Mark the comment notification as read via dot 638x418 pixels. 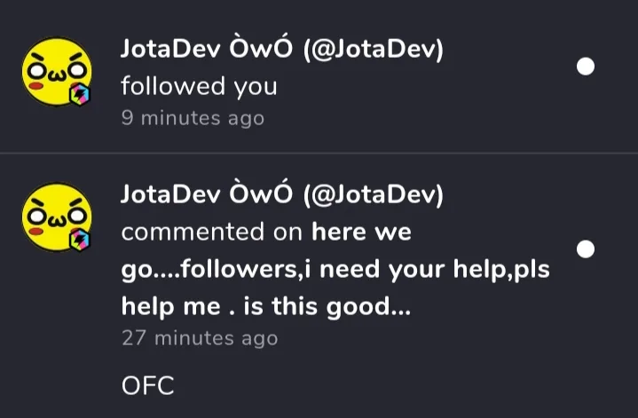[x=586, y=249]
